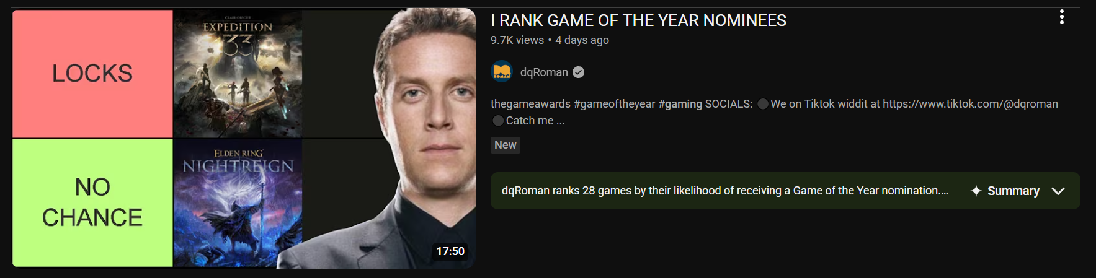Click the green NO CHANCE tier box
Image resolution: width=1096 pixels, height=278 pixels.
(x=92, y=202)
